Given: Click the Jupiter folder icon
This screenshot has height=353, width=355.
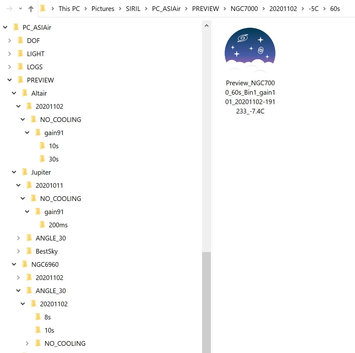Looking at the screenshot, I should [x=25, y=172].
